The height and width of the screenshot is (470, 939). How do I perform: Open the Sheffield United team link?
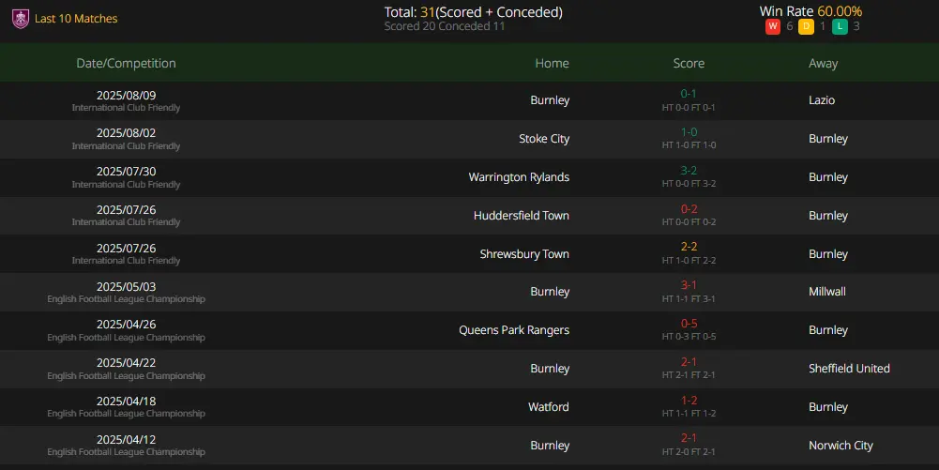tap(849, 369)
